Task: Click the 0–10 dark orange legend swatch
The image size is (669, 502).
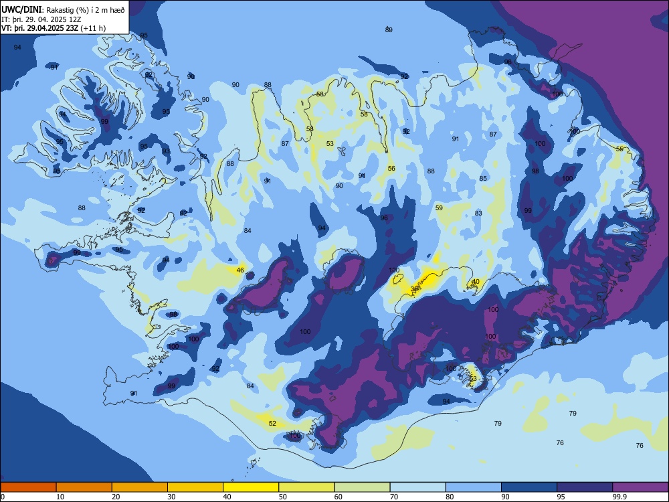Action: 29,487
